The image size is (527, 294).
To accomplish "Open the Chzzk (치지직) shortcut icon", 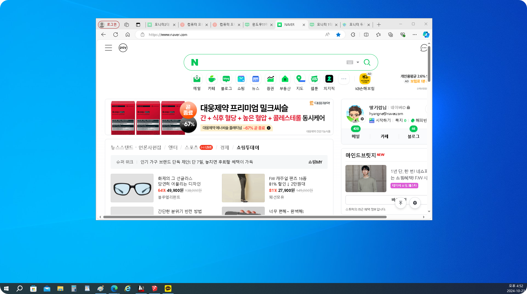I will click(329, 79).
